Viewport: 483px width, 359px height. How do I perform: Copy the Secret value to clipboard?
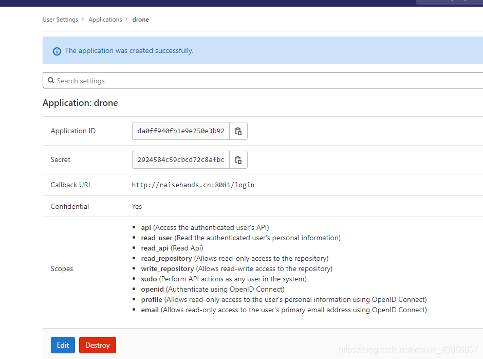238,160
